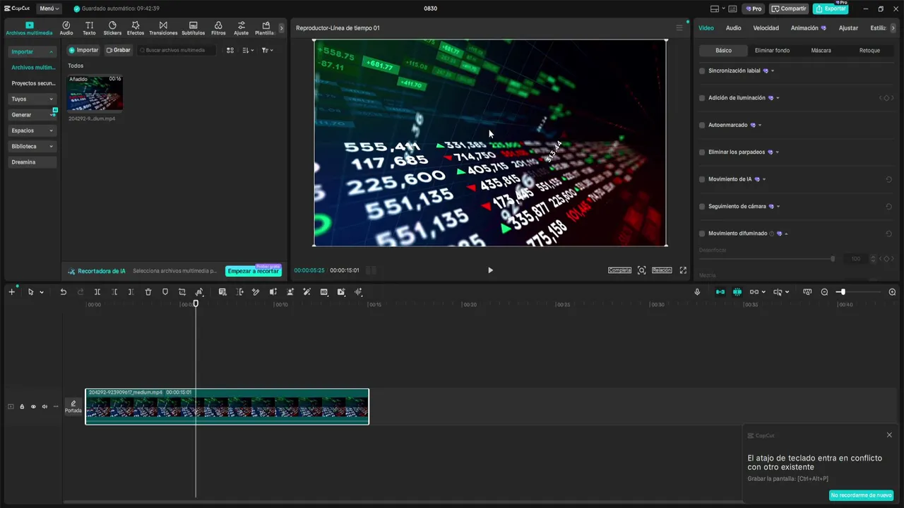Open the Texto tool category
The width and height of the screenshot is (904, 508).
point(89,28)
